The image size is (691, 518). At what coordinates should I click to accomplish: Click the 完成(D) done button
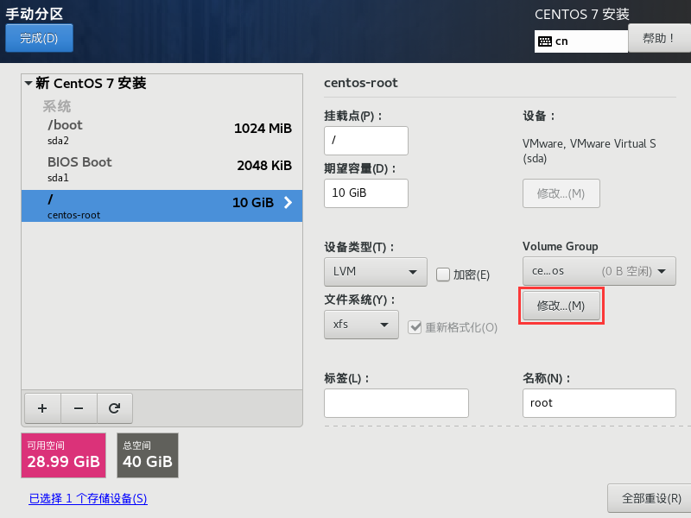click(x=39, y=38)
